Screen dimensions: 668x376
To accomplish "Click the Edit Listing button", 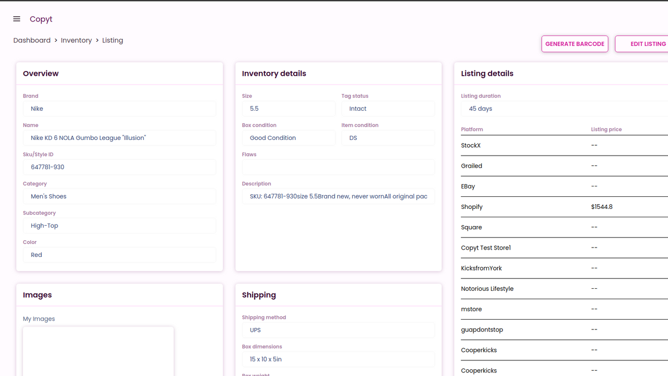I will [642, 44].
